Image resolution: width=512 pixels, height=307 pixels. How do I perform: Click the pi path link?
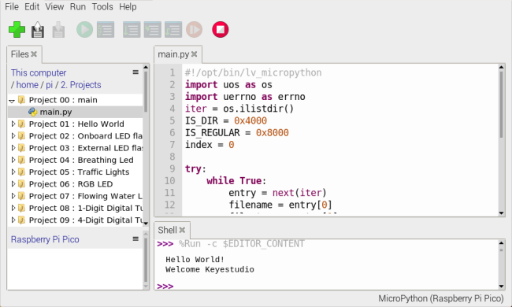point(49,85)
